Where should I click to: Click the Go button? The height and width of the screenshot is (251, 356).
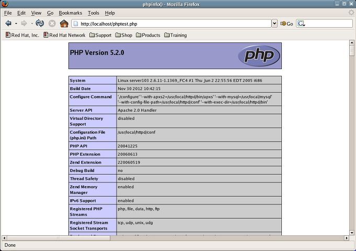(x=286, y=24)
